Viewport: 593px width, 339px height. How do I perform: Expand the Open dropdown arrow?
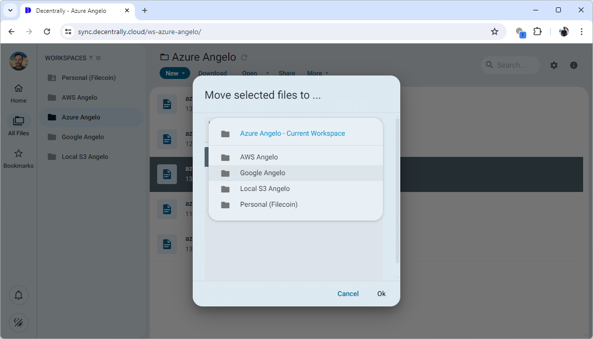[x=268, y=73]
